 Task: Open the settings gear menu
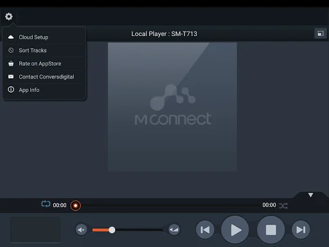click(x=9, y=17)
